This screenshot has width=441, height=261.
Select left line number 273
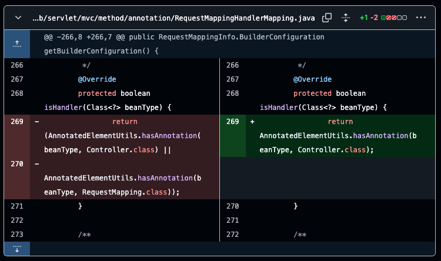click(17, 235)
